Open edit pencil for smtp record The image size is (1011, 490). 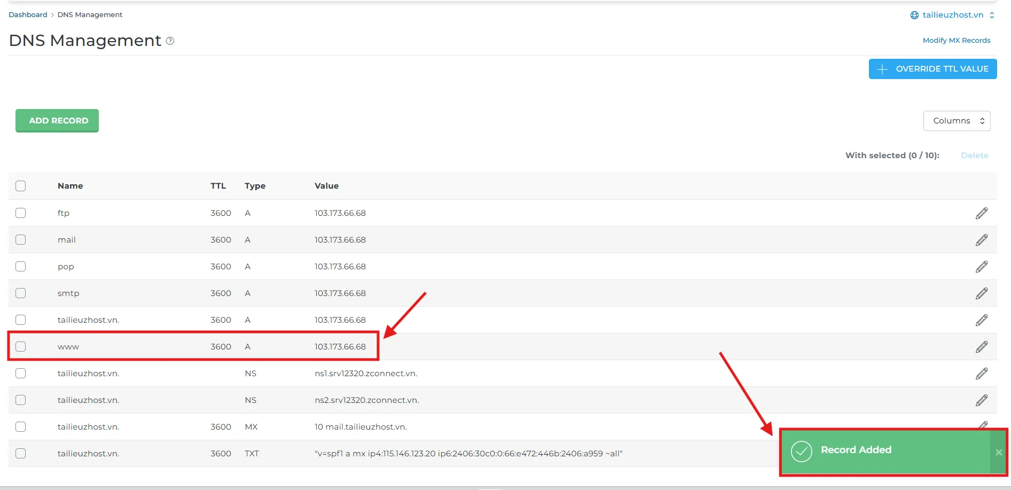(981, 293)
